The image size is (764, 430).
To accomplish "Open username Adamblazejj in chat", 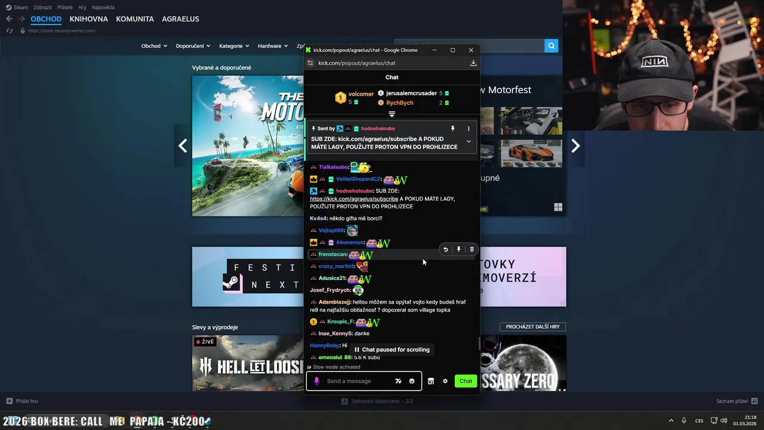I will (x=335, y=302).
